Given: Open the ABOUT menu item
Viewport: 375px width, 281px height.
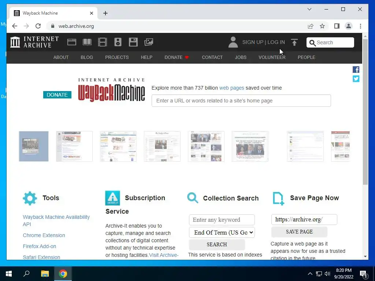Looking at the screenshot, I should (x=61, y=57).
